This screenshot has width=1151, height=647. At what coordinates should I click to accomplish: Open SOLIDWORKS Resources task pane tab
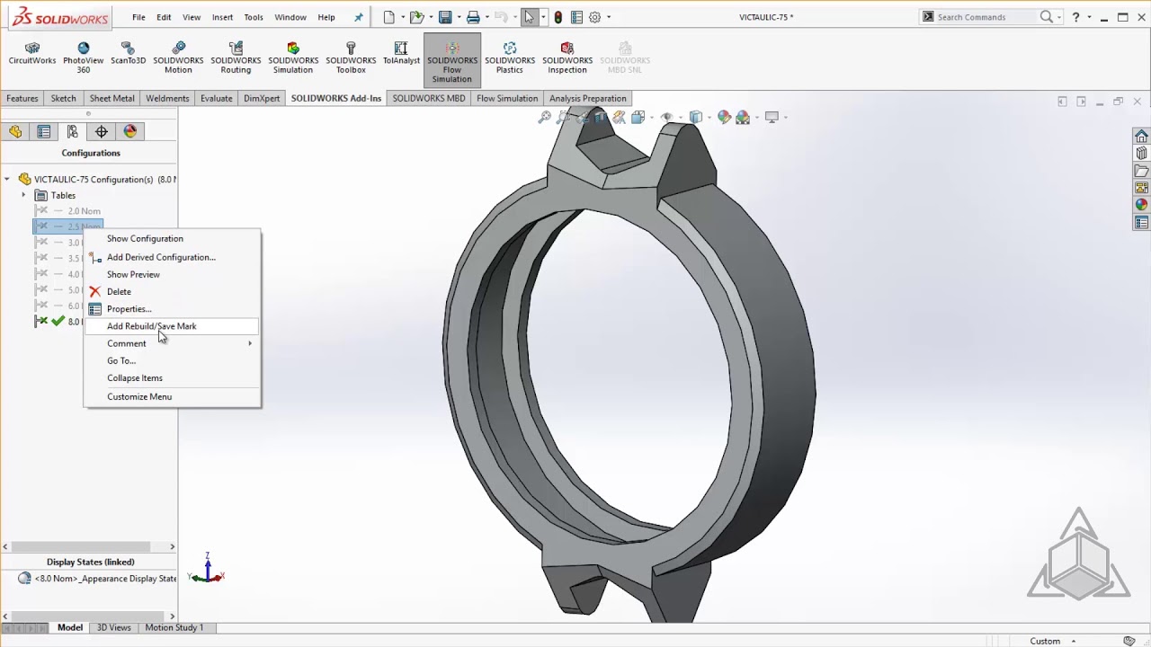(x=1141, y=137)
